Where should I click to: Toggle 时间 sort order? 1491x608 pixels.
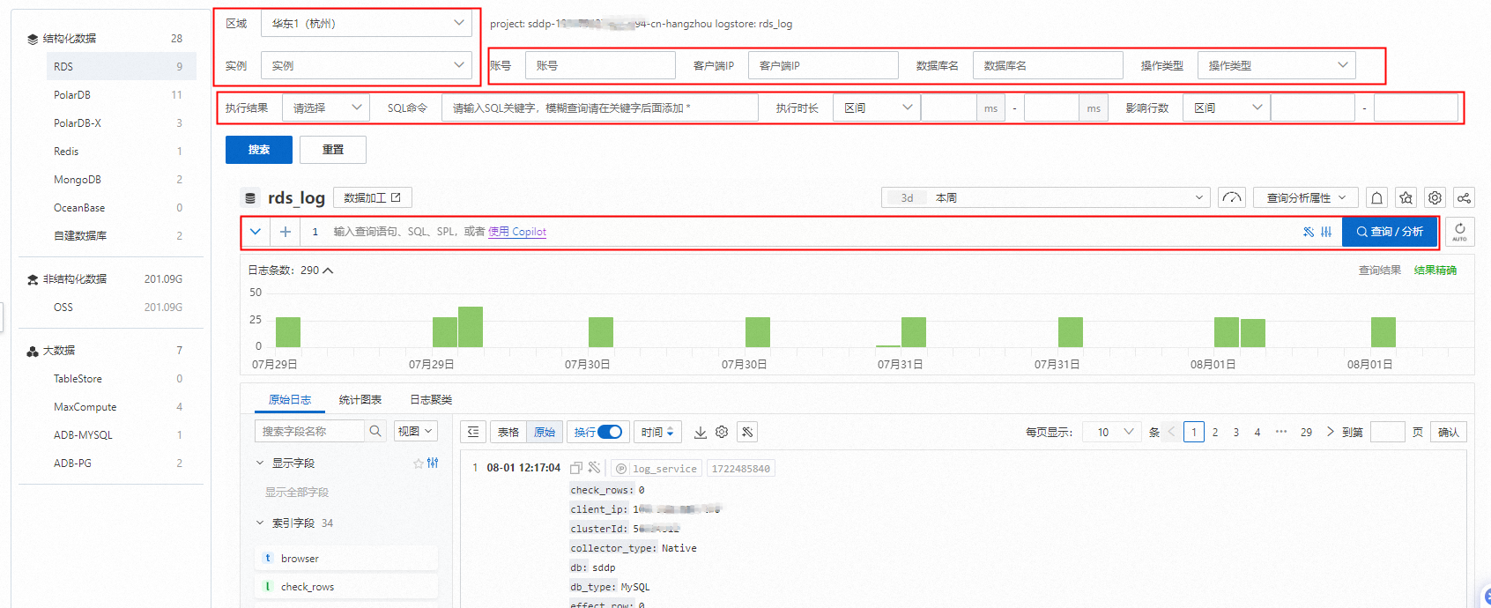click(657, 432)
